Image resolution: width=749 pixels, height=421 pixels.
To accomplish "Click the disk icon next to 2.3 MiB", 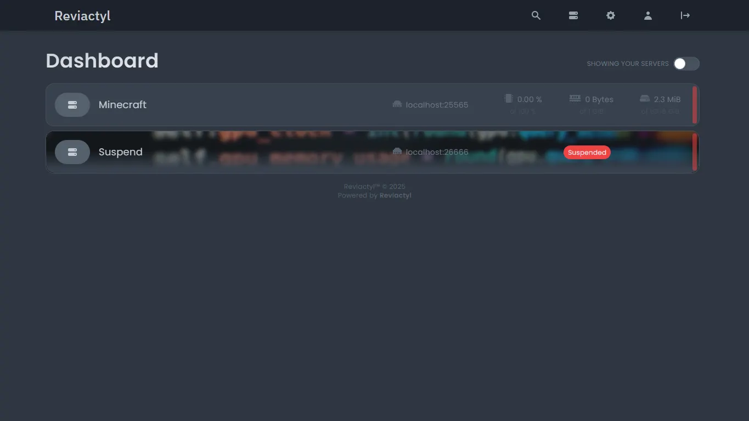I will (644, 98).
